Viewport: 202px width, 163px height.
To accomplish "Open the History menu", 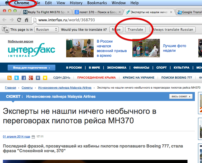I will (x=76, y=3).
